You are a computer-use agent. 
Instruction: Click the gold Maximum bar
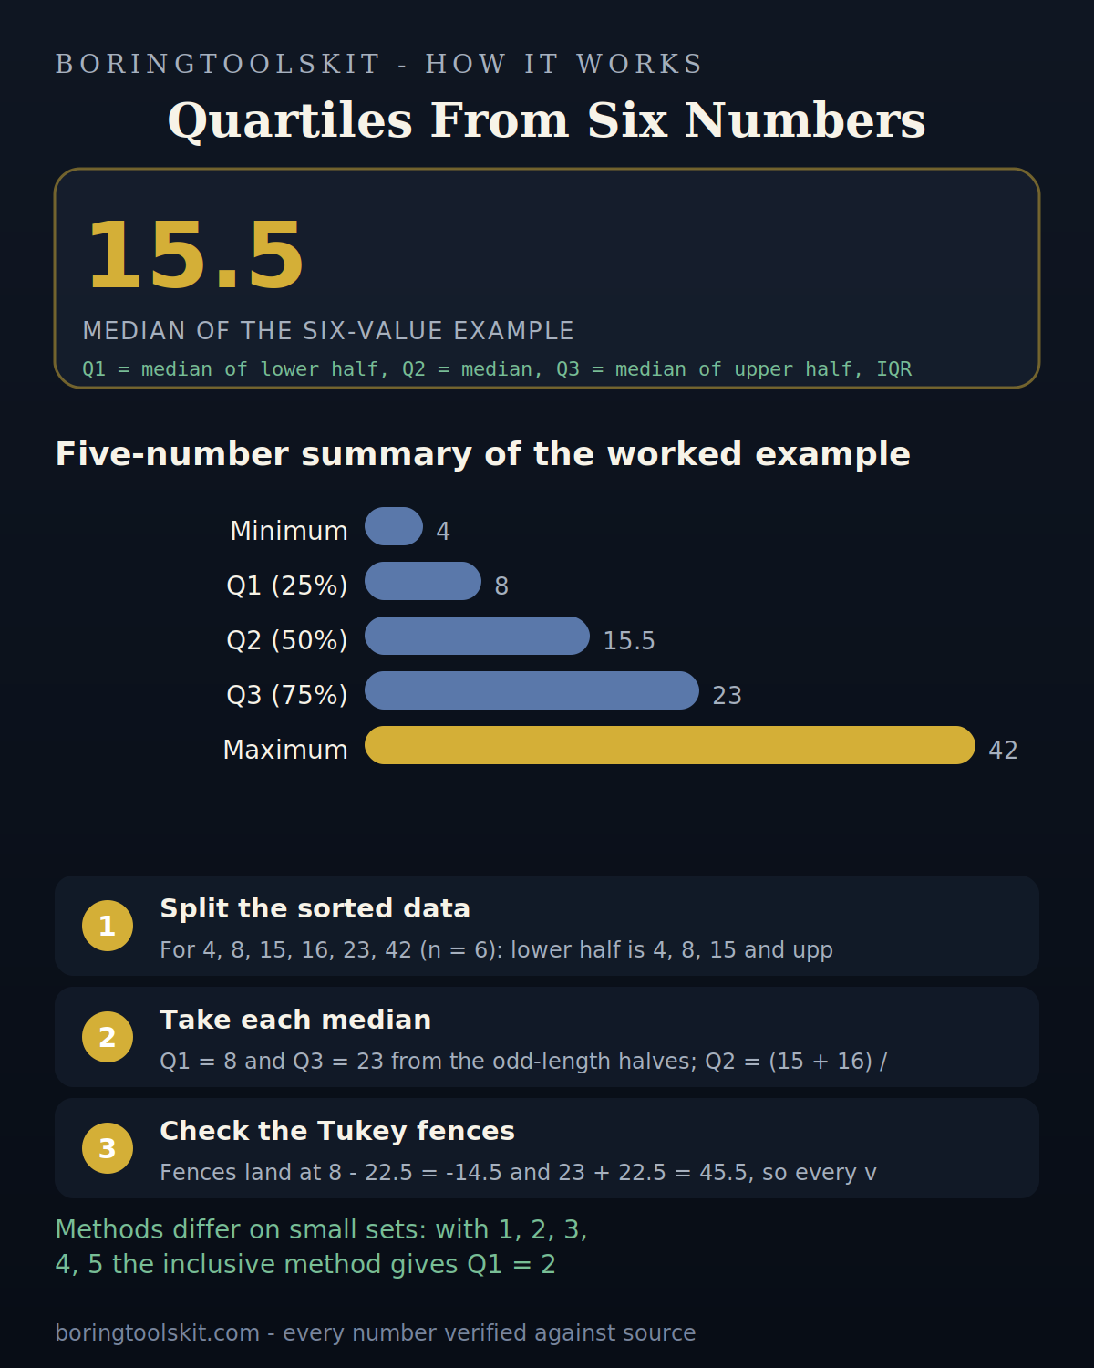670,745
